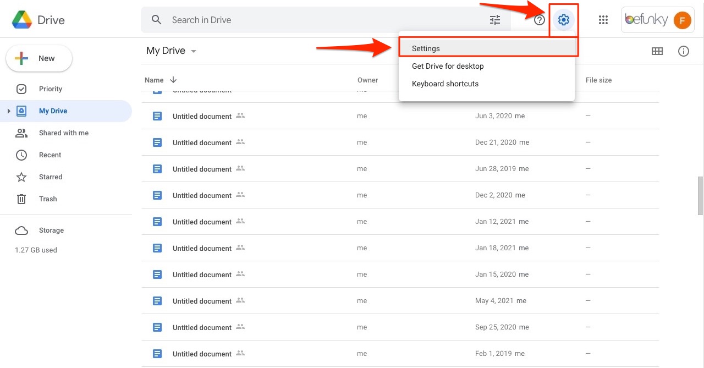Open Keyboard shortcuts from the menu
The width and height of the screenshot is (704, 368).
(x=487, y=84)
